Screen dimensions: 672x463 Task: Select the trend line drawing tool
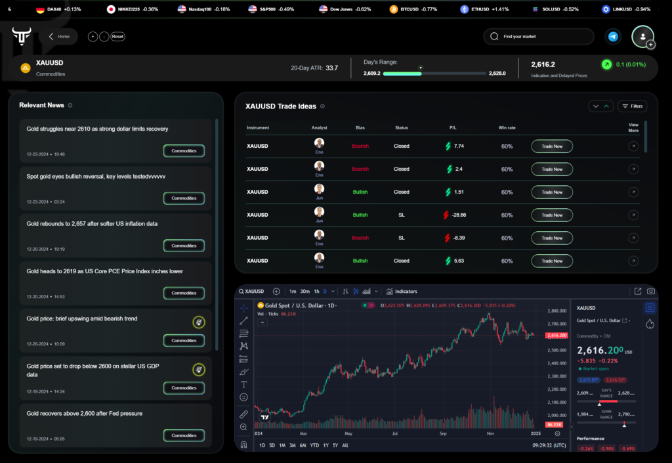pos(244,320)
